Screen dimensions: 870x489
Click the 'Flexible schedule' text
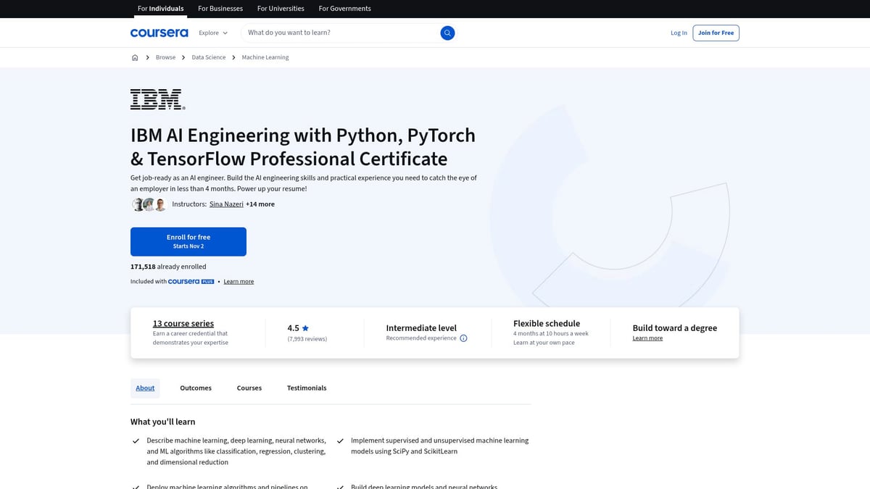547,324
